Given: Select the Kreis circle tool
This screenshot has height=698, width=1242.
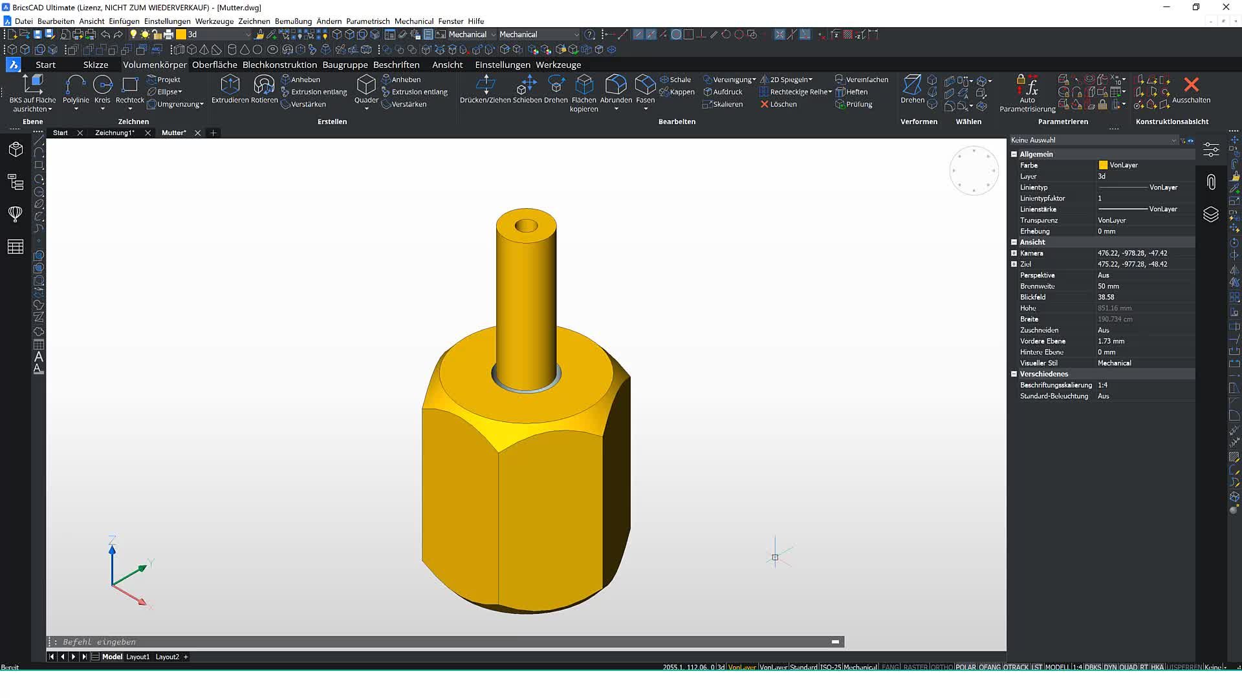Looking at the screenshot, I should click(x=102, y=89).
